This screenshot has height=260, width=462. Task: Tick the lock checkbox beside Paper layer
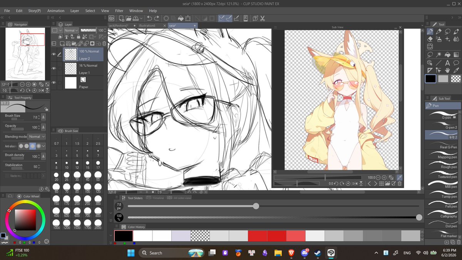pos(60,82)
